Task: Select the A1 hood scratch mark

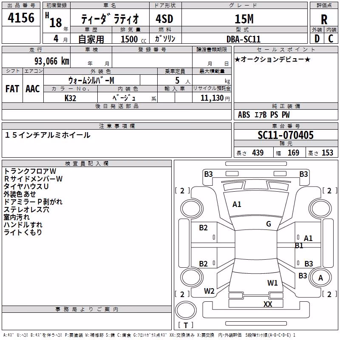Action: [237, 204]
